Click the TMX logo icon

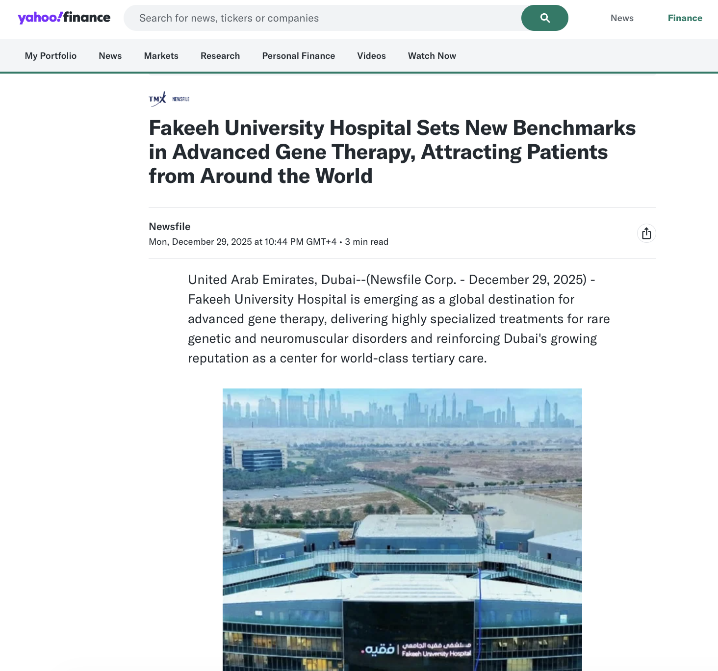(x=157, y=99)
